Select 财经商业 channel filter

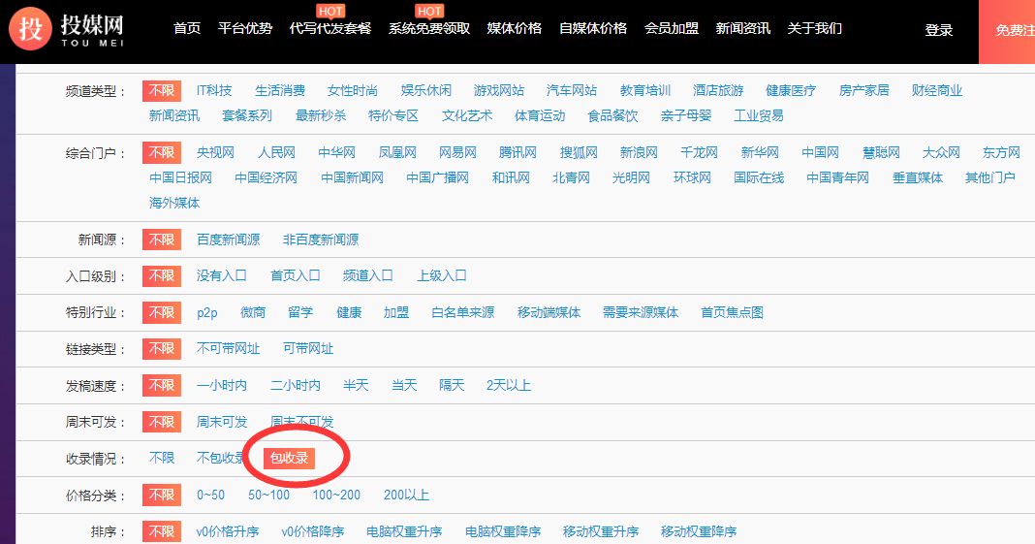pyautogui.click(x=937, y=90)
